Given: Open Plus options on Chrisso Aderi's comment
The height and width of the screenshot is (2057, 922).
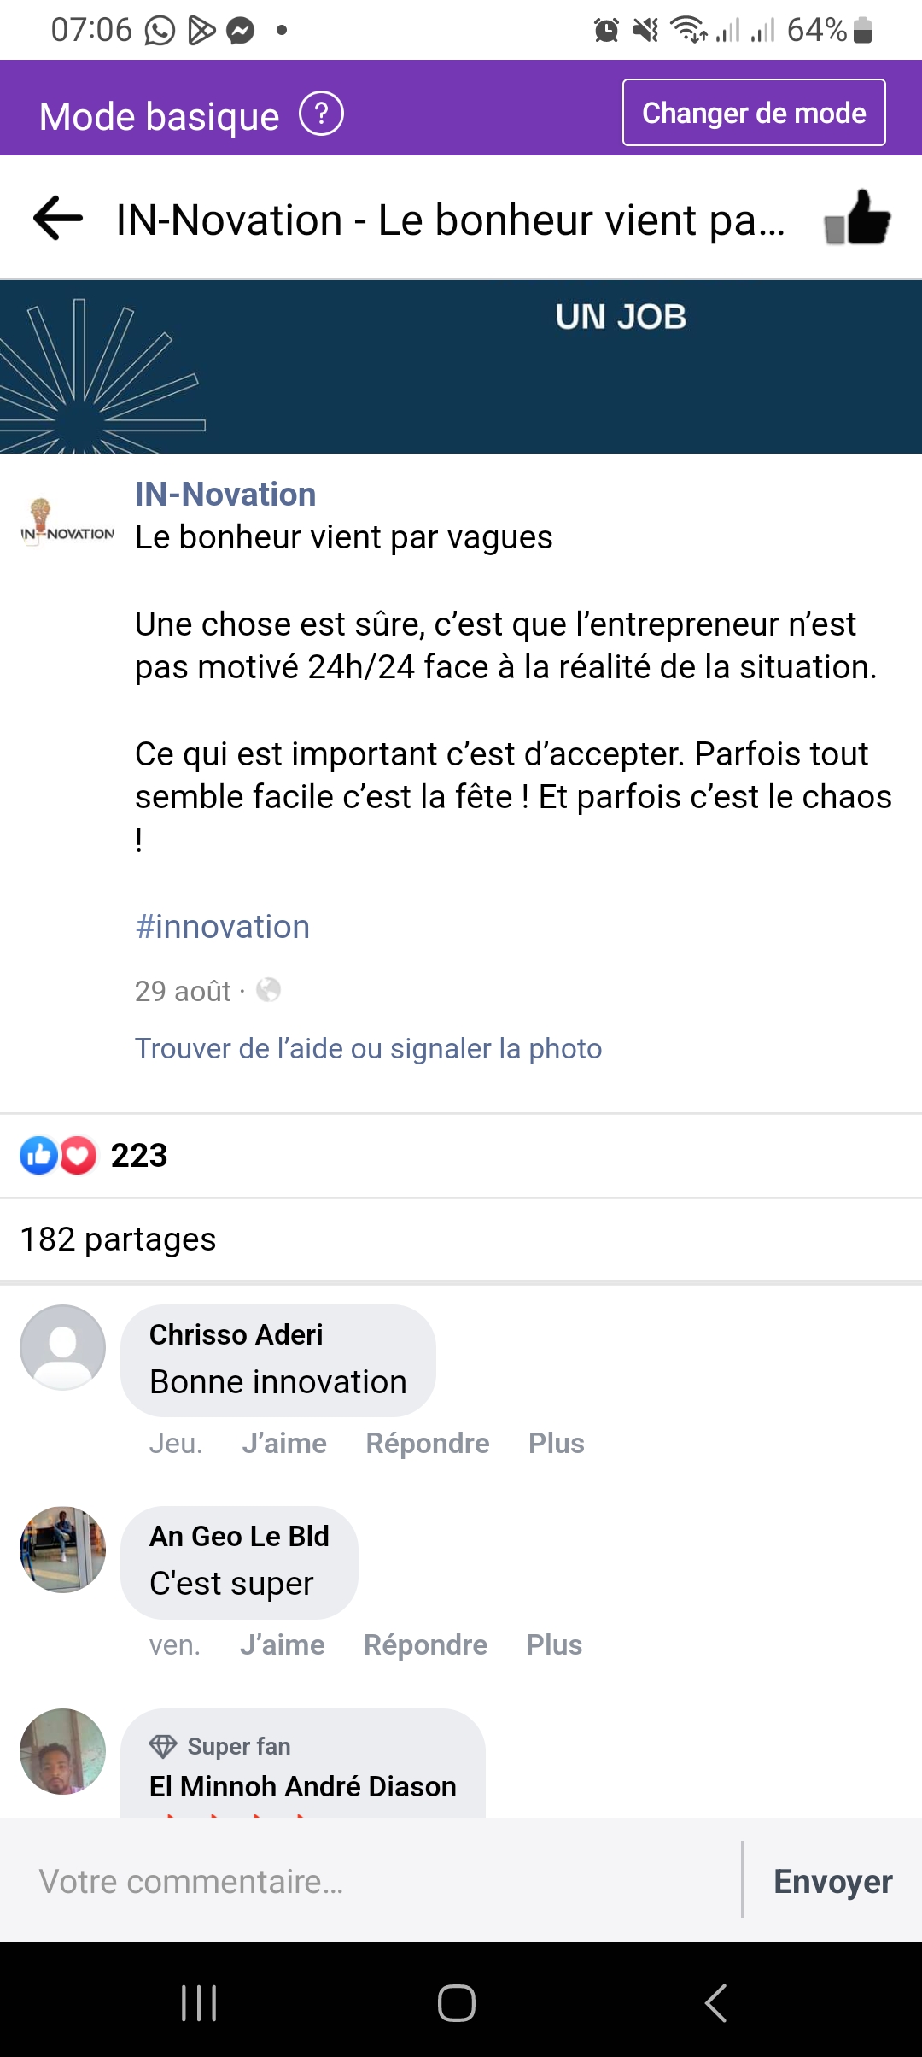Looking at the screenshot, I should tap(556, 1443).
